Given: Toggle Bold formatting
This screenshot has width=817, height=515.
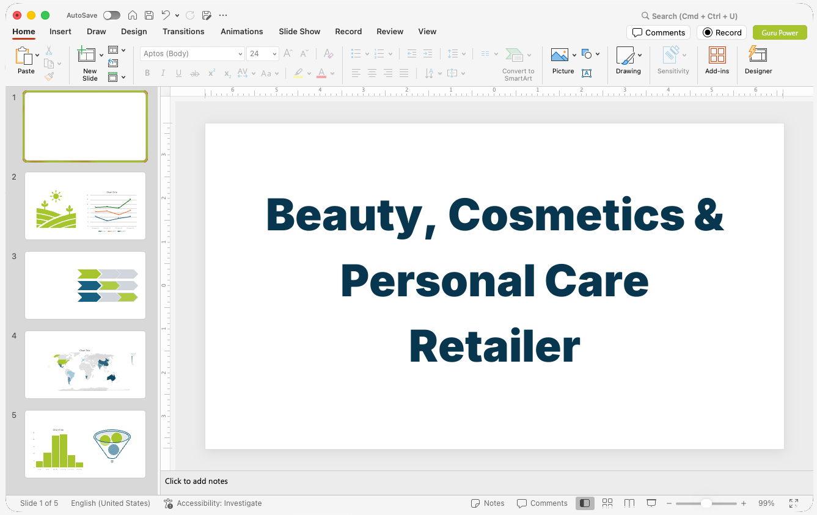Looking at the screenshot, I should click(147, 73).
